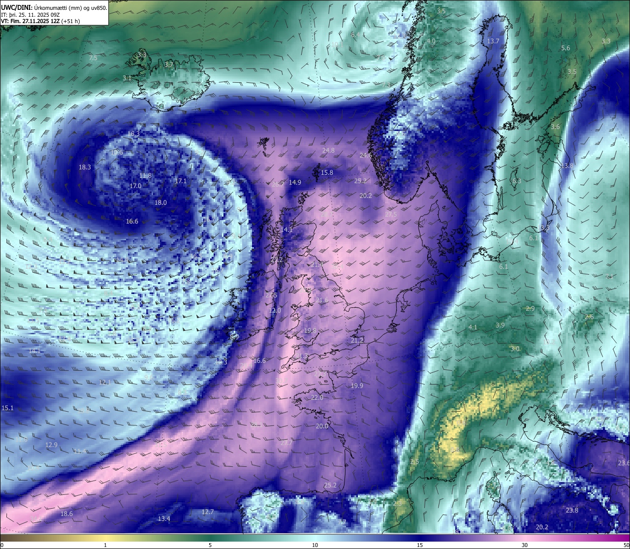This screenshot has height=549, width=630.
Task: Click the map value 11.8 in the low's core
Action: point(145,175)
